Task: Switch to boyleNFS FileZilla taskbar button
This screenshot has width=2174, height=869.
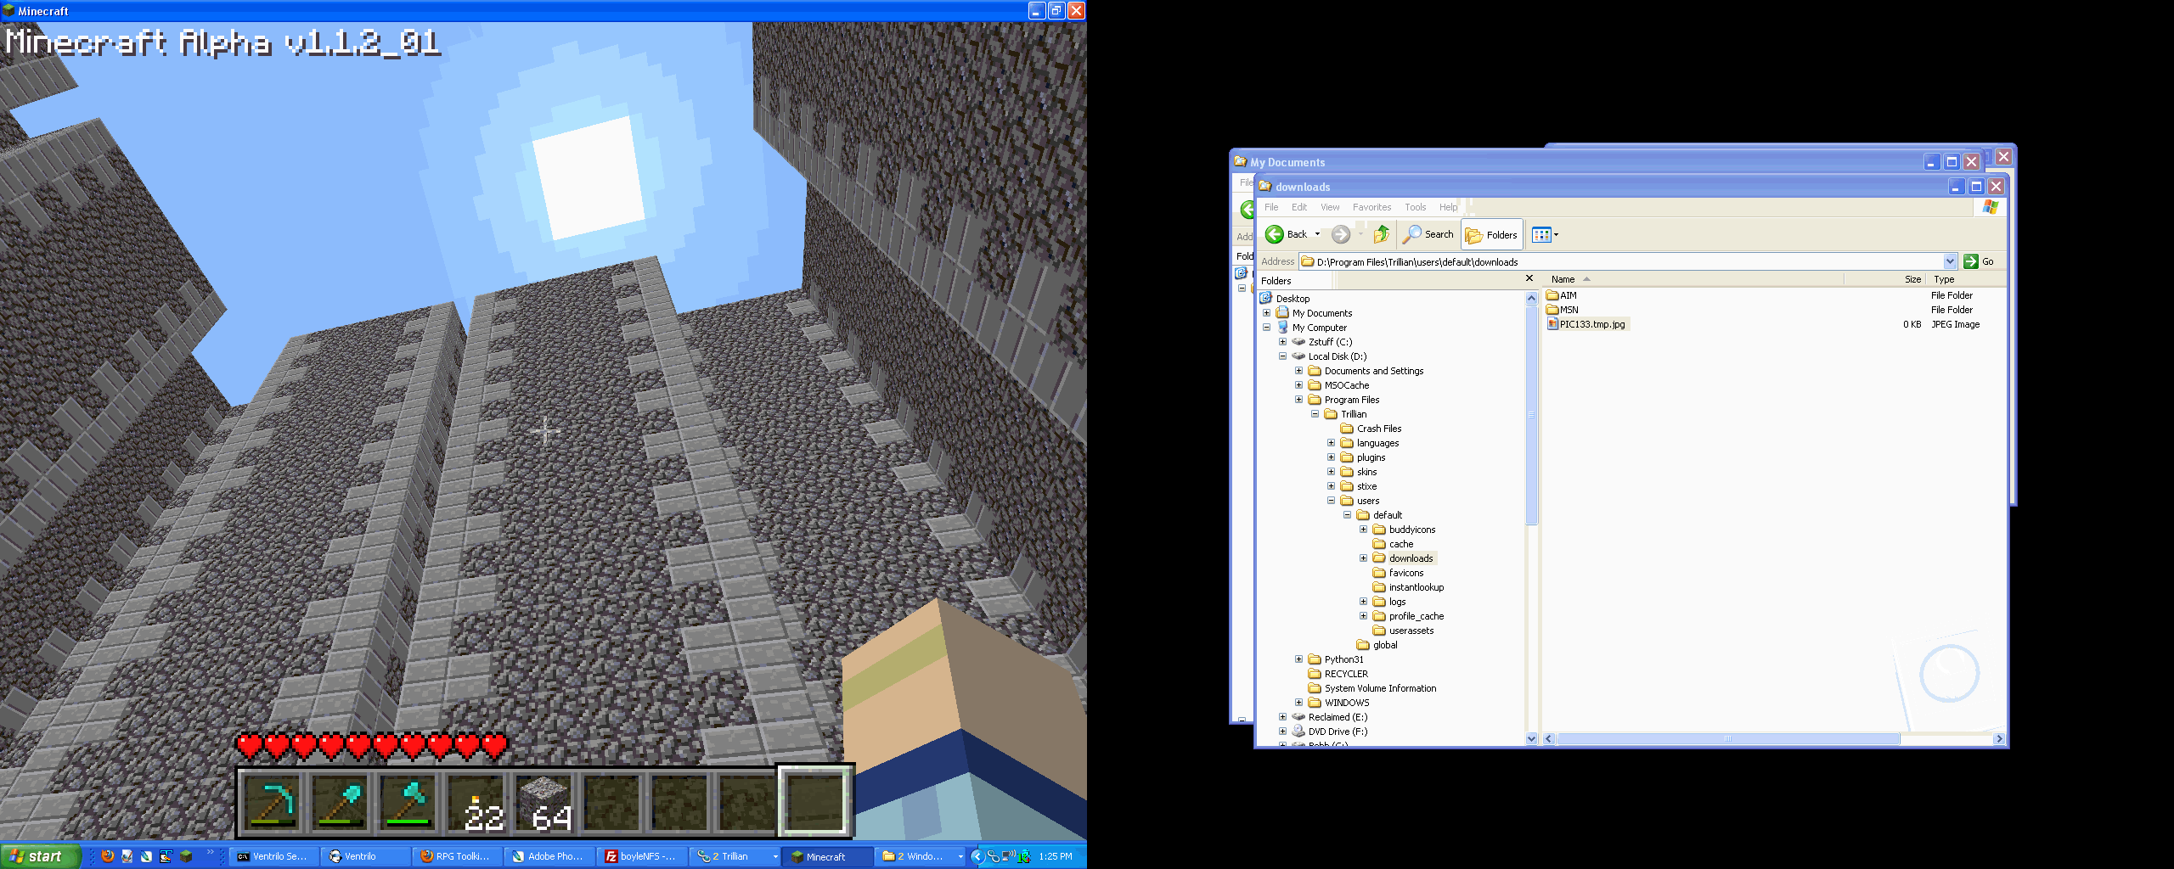Action: (641, 856)
